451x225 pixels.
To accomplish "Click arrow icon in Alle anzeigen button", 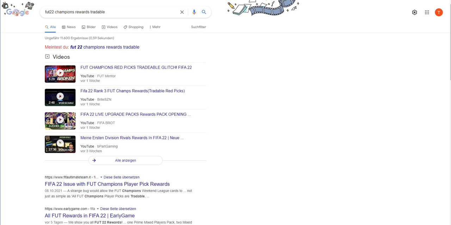I will point(94,160).
